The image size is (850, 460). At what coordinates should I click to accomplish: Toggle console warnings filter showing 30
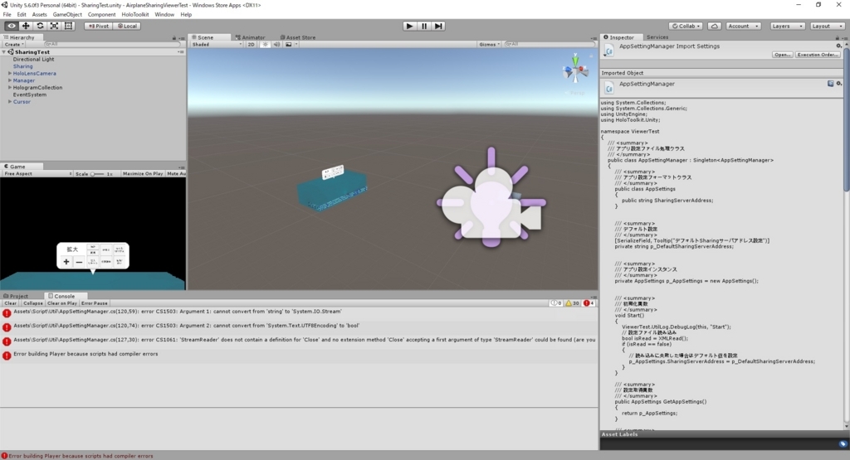coord(573,303)
